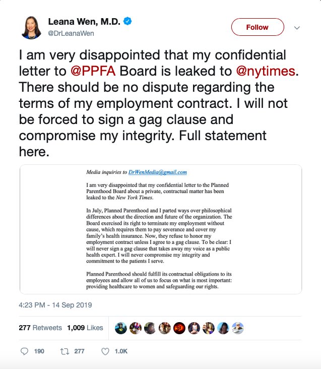View the 277 Retweets list
Image resolution: width=321 pixels, height=369 pixels.
(x=40, y=328)
